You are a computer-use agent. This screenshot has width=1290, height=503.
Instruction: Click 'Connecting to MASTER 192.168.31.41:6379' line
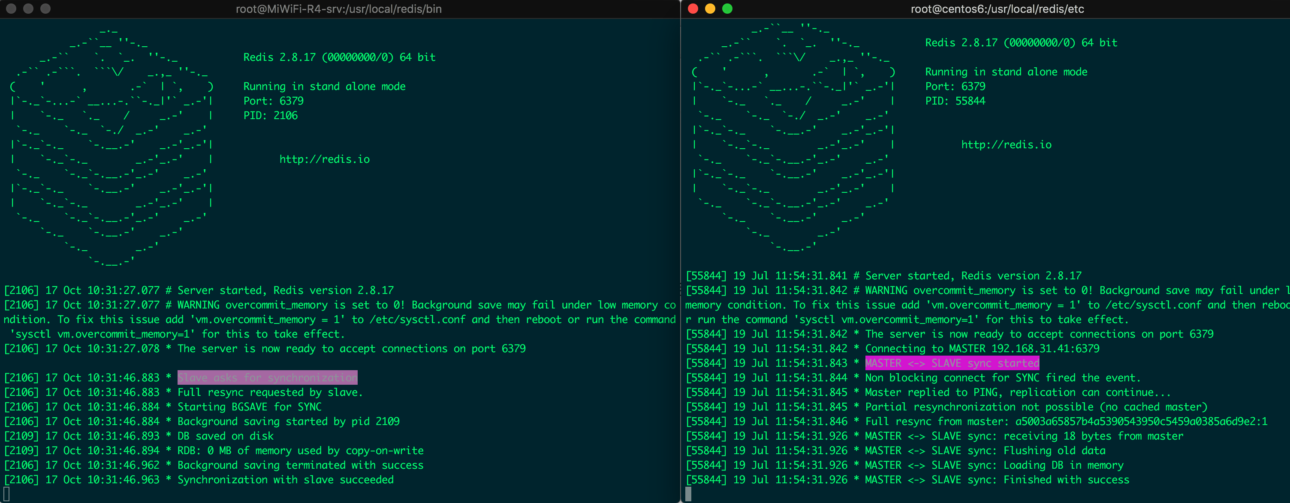point(892,348)
